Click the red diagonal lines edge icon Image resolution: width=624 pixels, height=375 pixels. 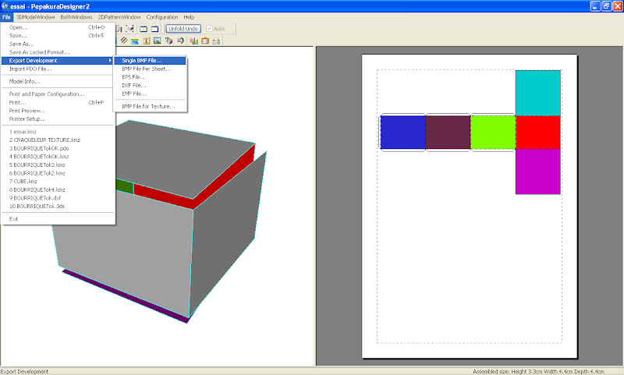[x=123, y=41]
